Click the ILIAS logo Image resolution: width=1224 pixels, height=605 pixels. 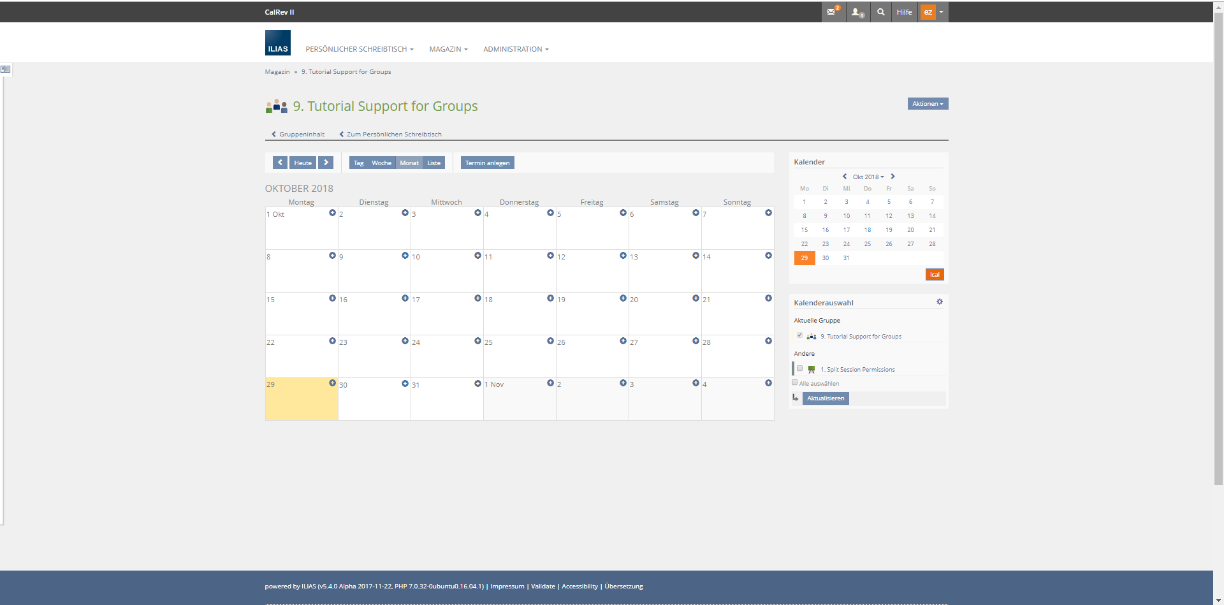(x=277, y=43)
